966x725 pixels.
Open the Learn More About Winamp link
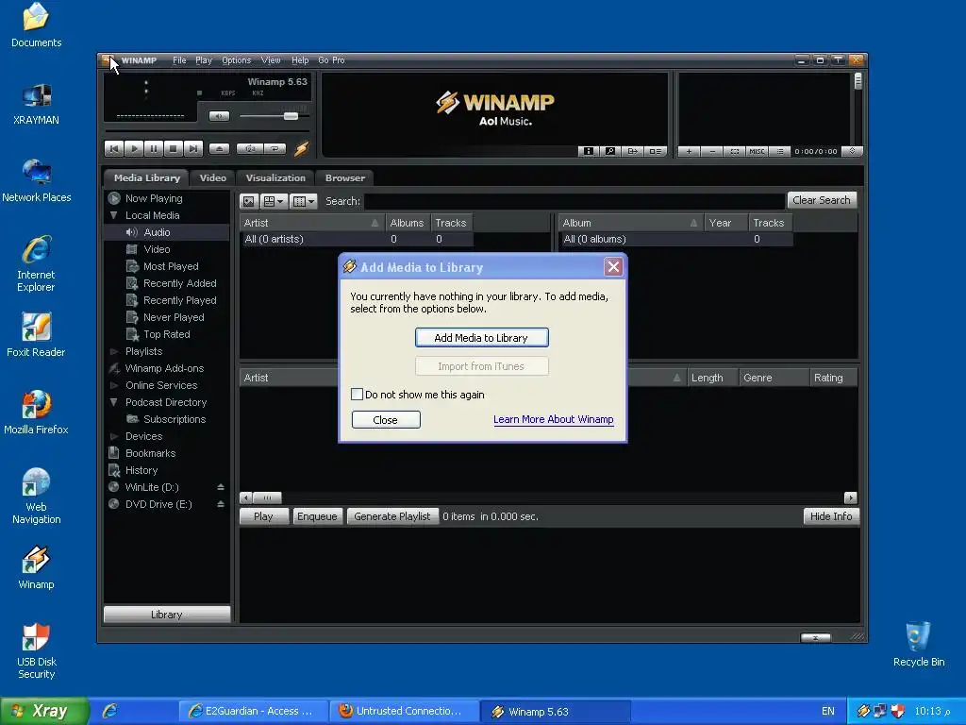[x=553, y=419]
